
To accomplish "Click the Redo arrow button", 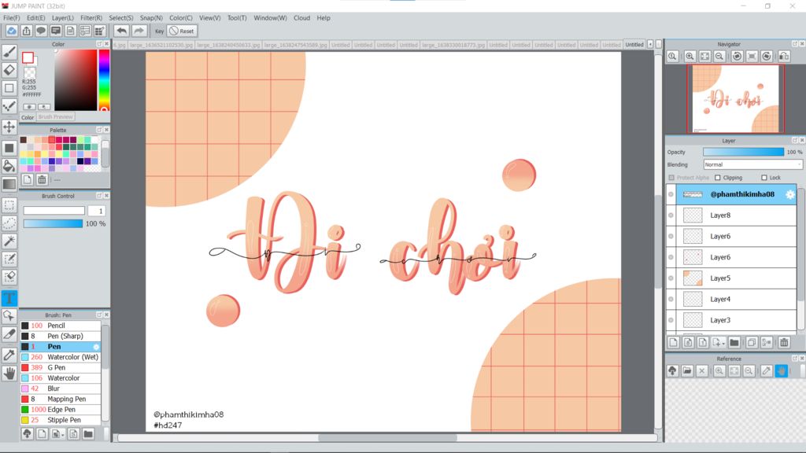I will (x=139, y=31).
